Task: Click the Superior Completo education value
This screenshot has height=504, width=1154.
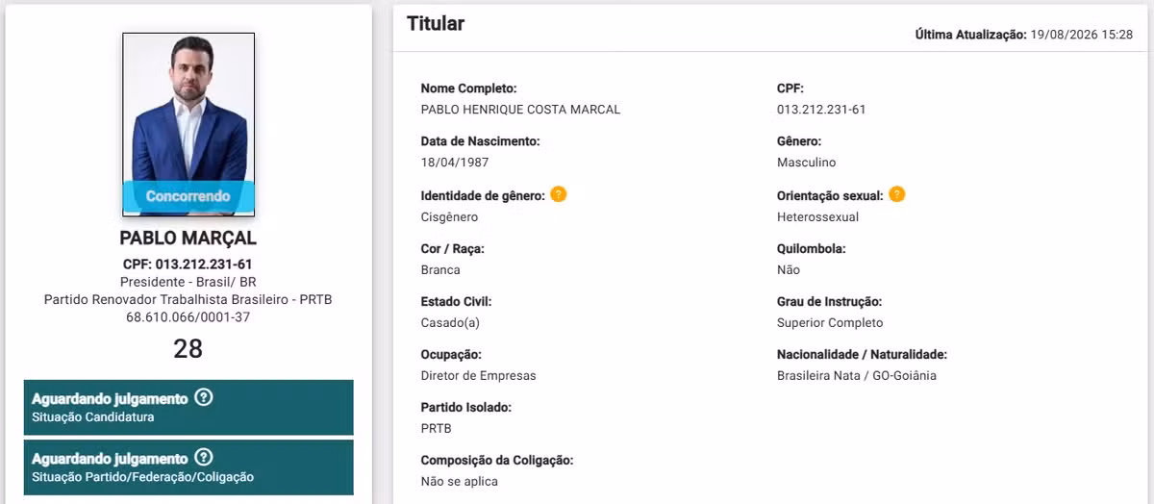Action: coord(830,323)
